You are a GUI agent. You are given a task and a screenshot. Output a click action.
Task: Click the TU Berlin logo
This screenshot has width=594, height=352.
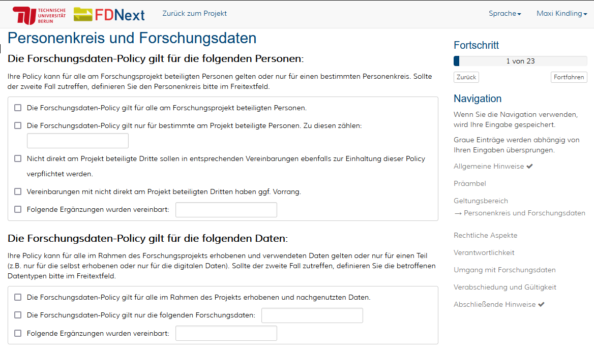click(39, 15)
